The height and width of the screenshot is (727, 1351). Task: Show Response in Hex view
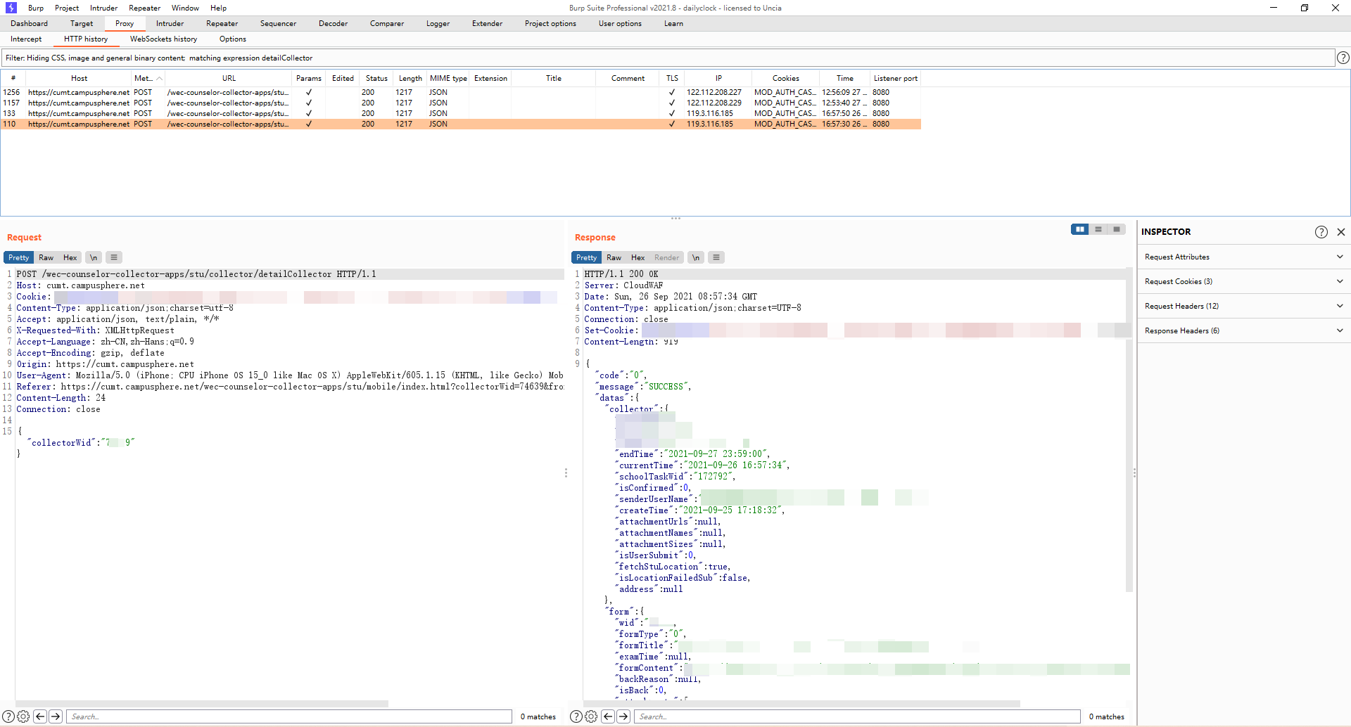[x=638, y=257]
